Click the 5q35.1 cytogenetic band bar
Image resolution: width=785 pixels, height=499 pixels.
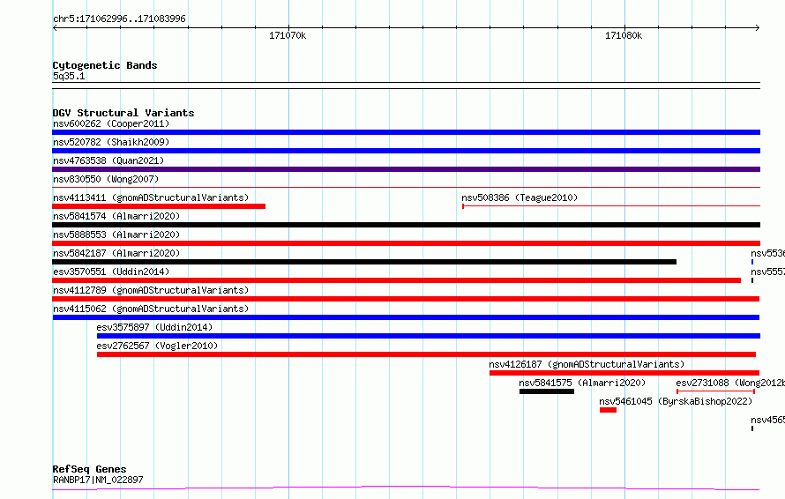tap(406, 86)
